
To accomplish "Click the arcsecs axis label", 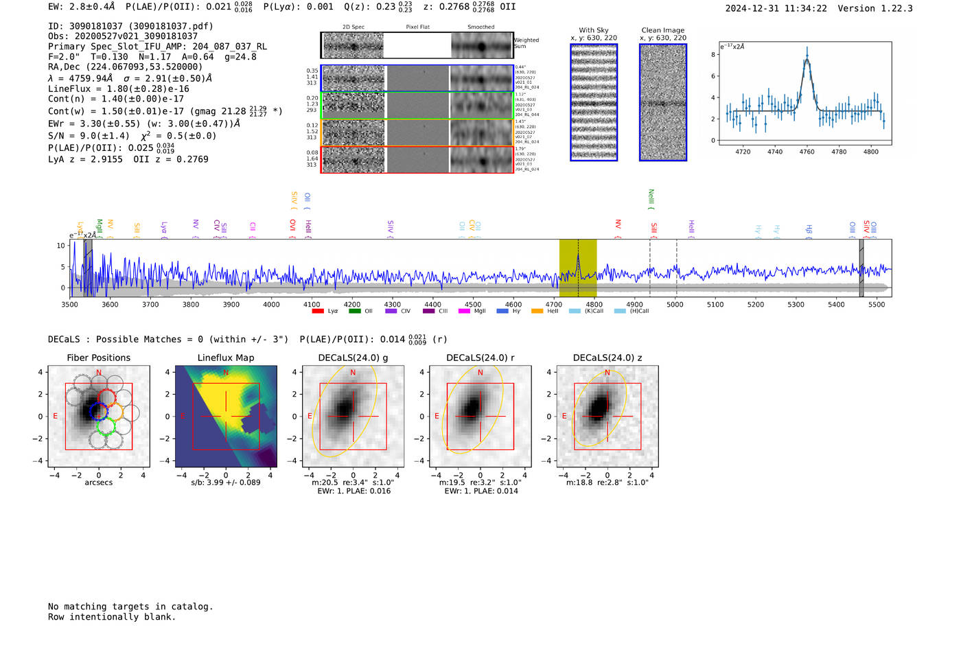I will (99, 482).
